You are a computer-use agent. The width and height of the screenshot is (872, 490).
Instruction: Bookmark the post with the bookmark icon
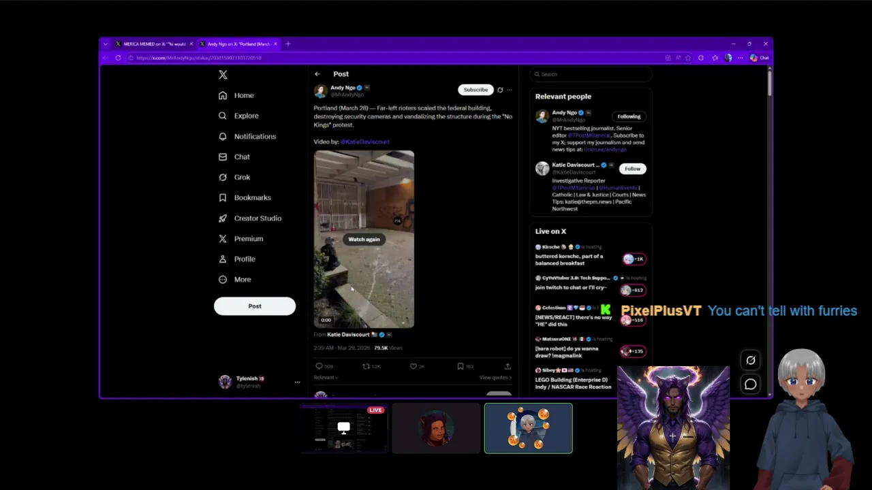tap(461, 366)
